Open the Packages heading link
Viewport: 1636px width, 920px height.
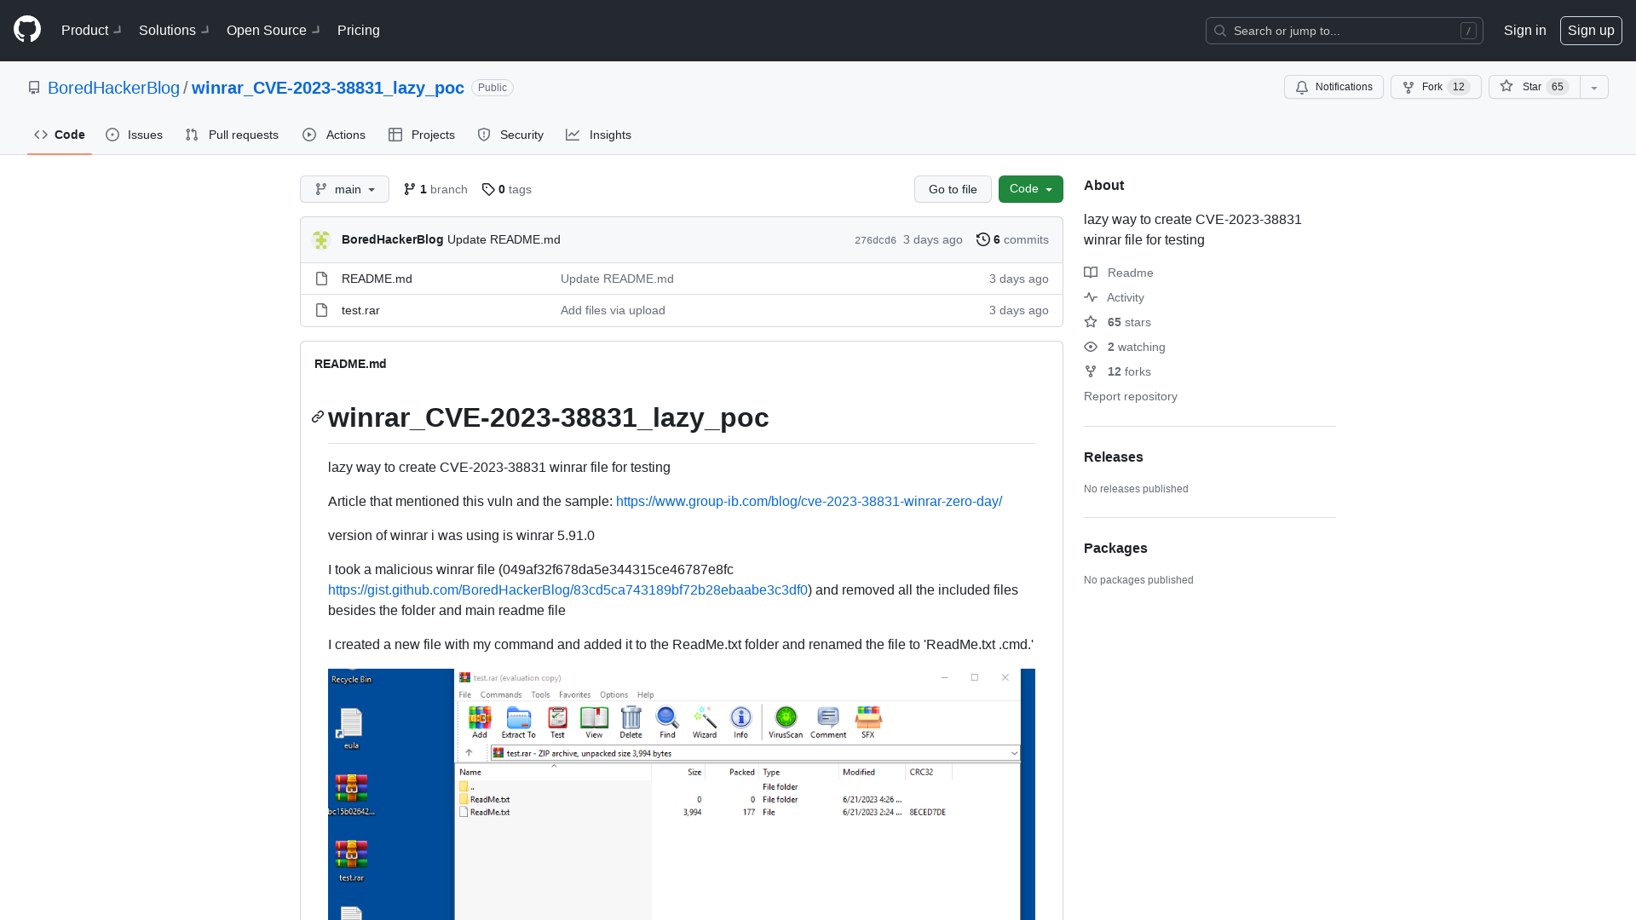click(1115, 548)
